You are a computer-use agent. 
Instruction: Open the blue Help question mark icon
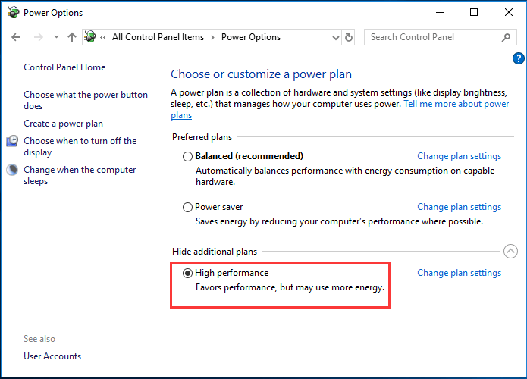pos(519,58)
